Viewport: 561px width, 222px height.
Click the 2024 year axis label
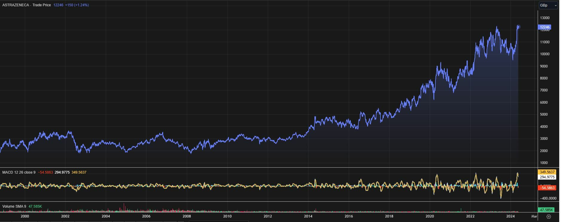(x=510, y=216)
